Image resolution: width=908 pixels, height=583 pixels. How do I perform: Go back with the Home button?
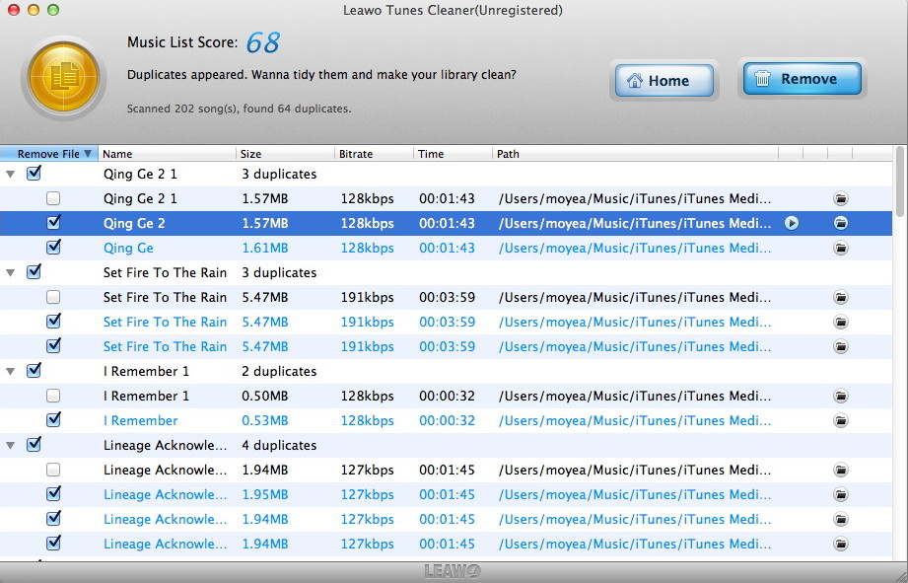[x=664, y=81]
